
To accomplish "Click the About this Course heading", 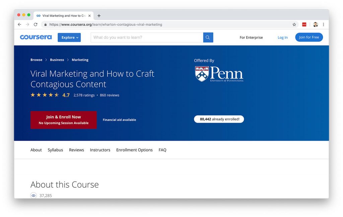I will [x=65, y=185].
